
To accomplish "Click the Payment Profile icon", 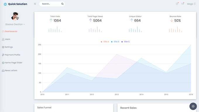I will click(3, 55).
